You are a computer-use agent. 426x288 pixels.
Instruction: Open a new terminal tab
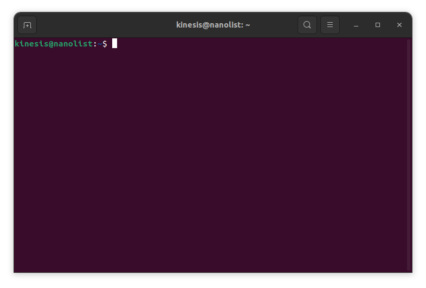(x=27, y=25)
